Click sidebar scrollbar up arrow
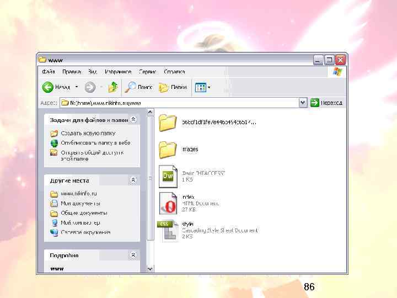Image resolution: width=397 pixels, height=298 pixels. (151, 112)
